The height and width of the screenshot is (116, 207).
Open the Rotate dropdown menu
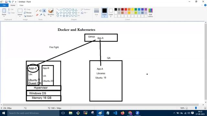[x=28, y=16]
